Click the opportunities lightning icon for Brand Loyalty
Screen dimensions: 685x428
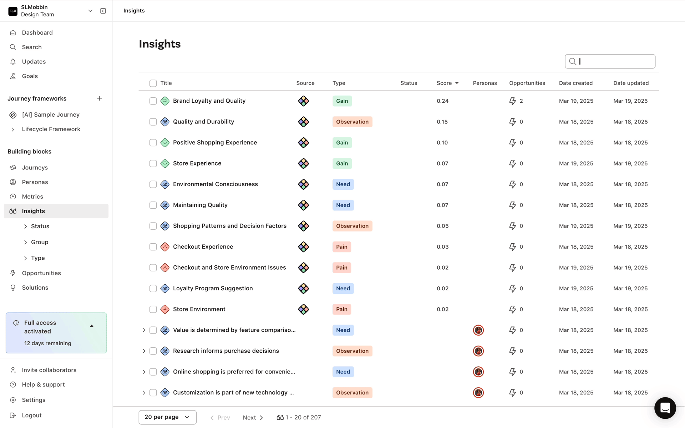[513, 101]
